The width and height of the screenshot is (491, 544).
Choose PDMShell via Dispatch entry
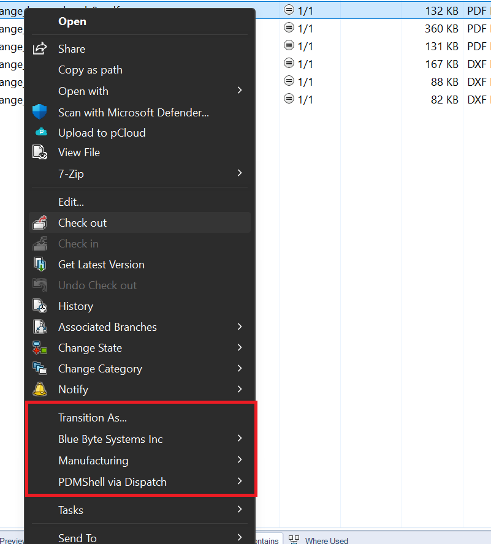tap(140, 482)
